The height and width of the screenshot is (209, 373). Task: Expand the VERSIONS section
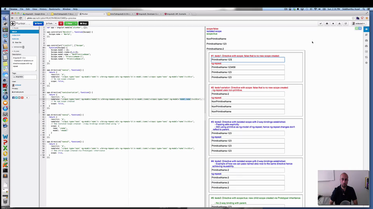coord(17,47)
